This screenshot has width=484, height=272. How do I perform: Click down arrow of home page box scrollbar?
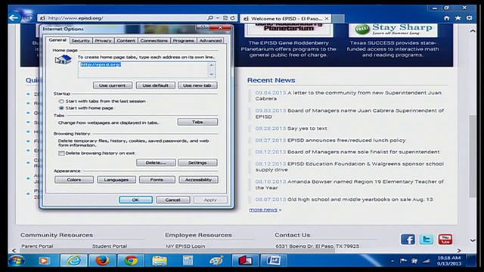pyautogui.click(x=212, y=74)
